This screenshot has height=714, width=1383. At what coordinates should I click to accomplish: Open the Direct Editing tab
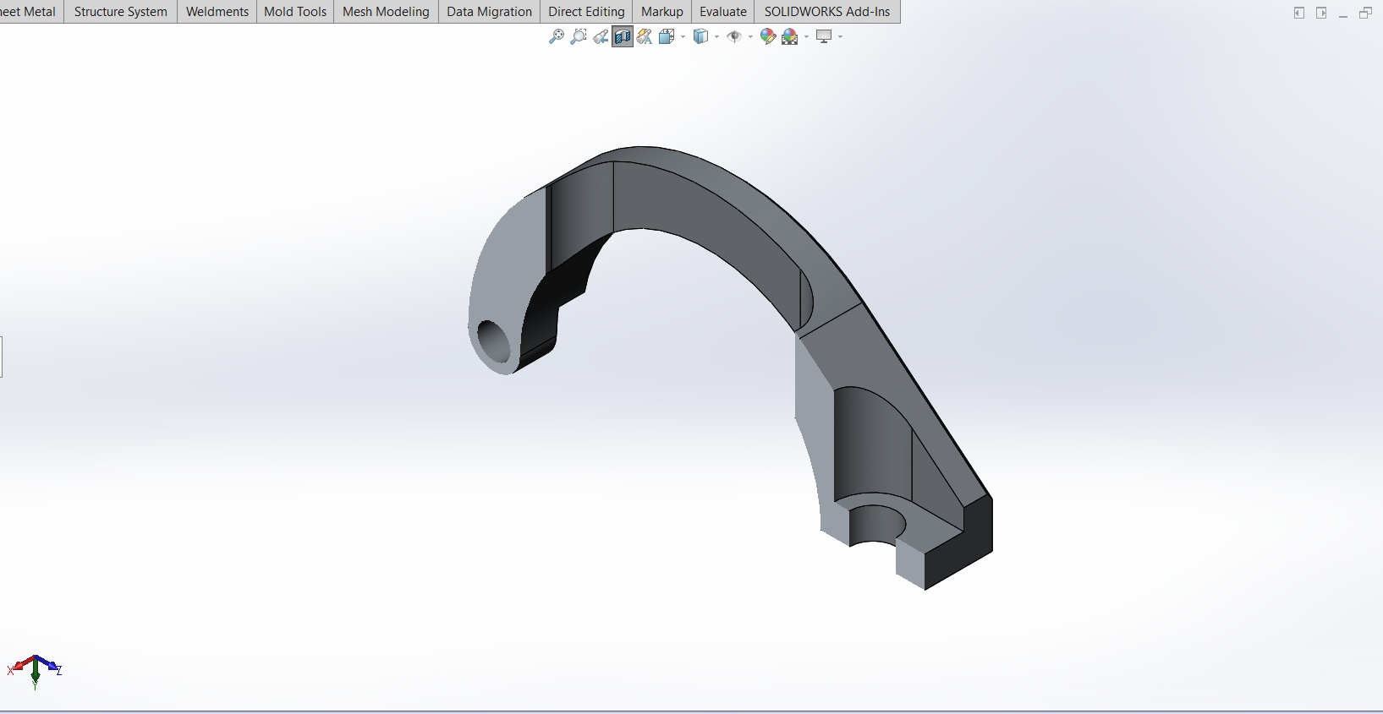(586, 12)
